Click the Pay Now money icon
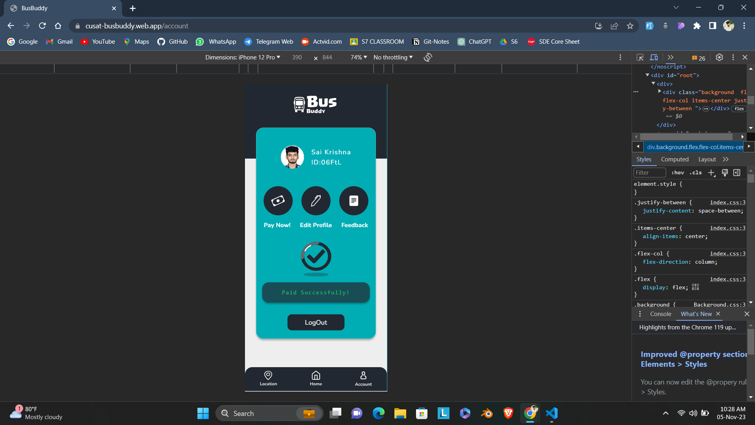The width and height of the screenshot is (755, 425). tap(278, 201)
